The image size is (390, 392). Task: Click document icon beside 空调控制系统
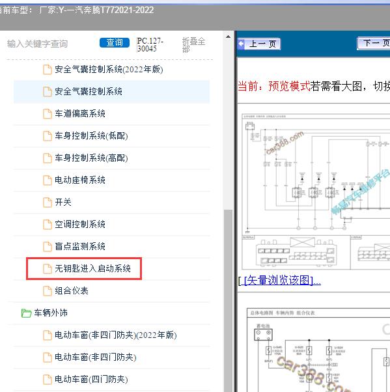[47, 225]
